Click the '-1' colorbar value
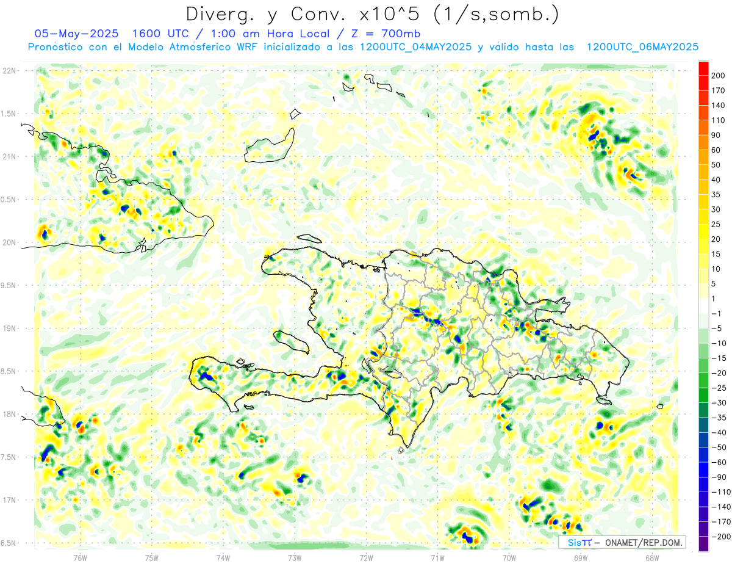 point(716,314)
